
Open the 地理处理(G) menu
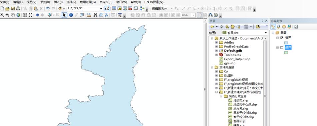point(88,2)
